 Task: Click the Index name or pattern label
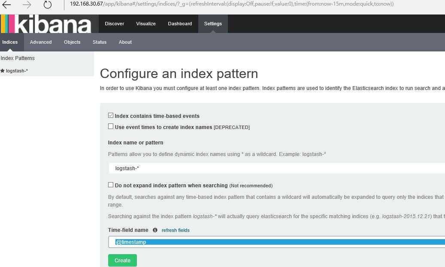coord(136,143)
